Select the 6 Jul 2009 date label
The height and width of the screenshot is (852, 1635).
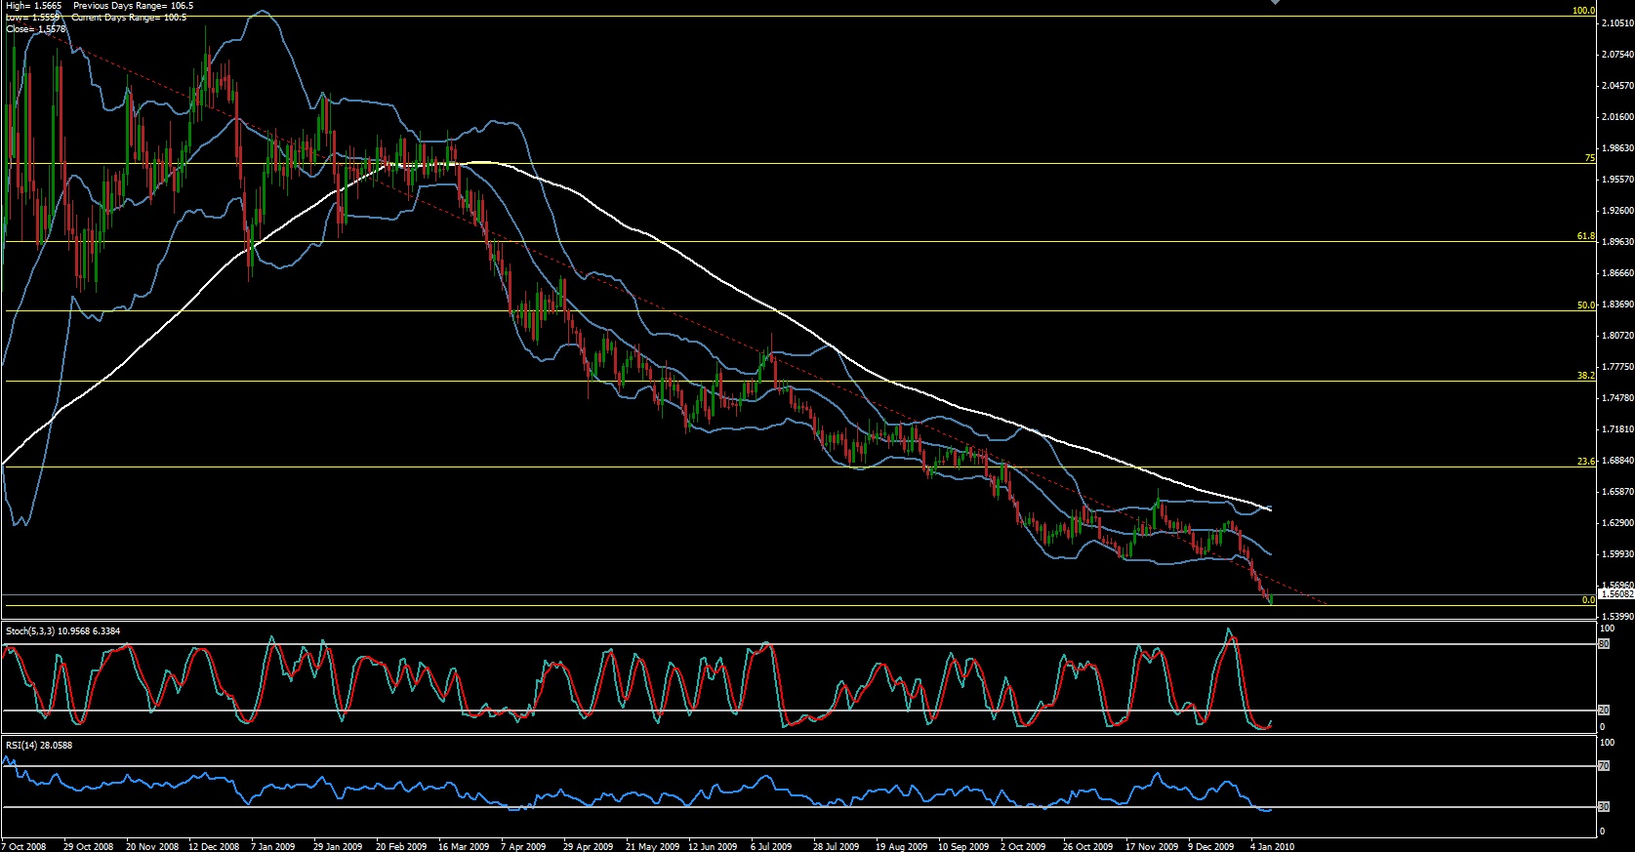(770, 846)
